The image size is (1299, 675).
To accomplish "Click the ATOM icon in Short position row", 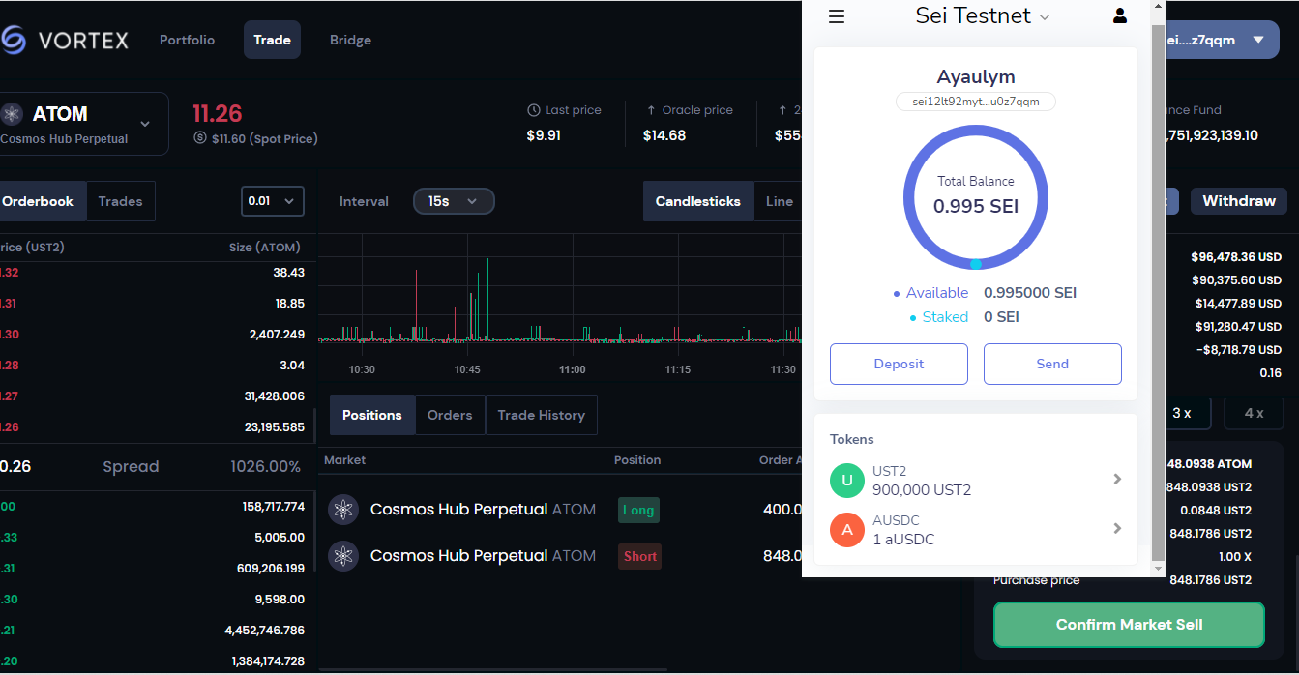I will pos(343,556).
